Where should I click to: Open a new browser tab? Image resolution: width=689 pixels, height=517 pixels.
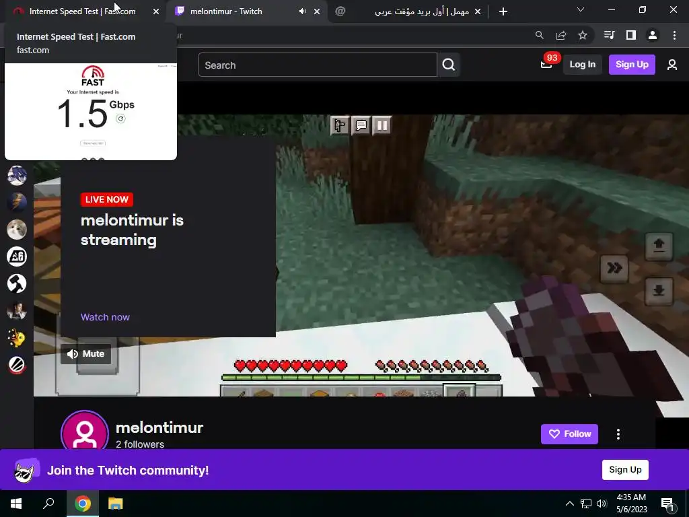[503, 12]
